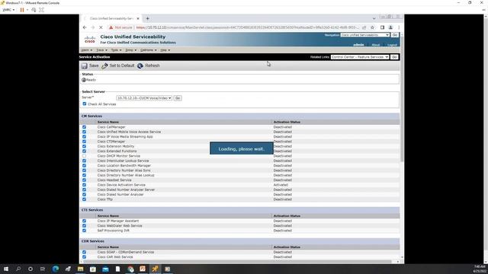Click the Set to Default icon
The image size is (488, 274).
[104, 66]
